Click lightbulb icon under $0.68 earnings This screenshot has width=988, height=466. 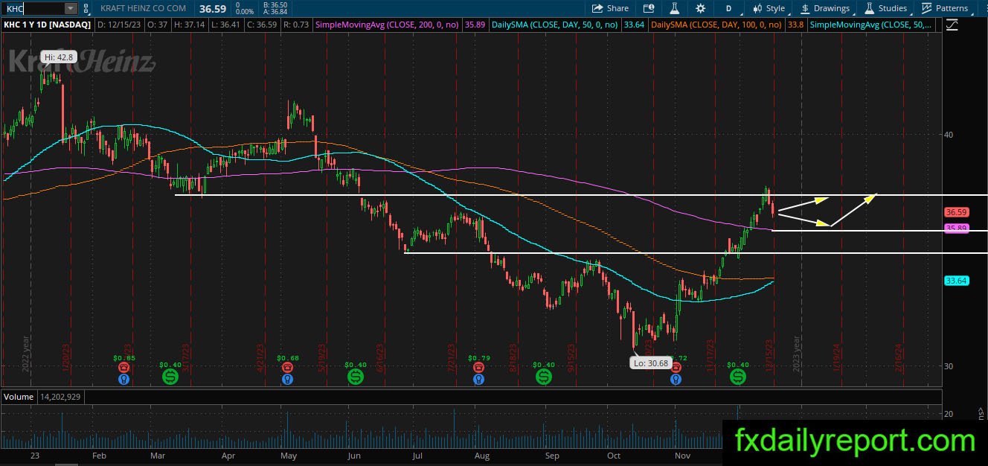point(287,379)
